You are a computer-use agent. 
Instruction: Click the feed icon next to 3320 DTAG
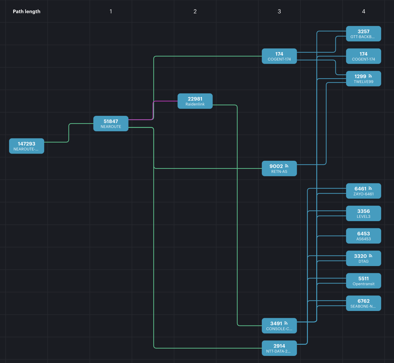point(370,256)
